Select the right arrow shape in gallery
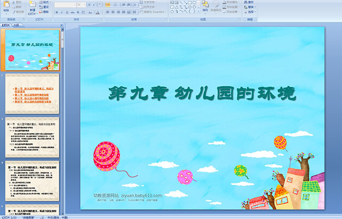 click(x=190, y=7)
